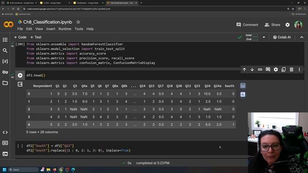Open the table of contents sidebar icon

click(5, 40)
